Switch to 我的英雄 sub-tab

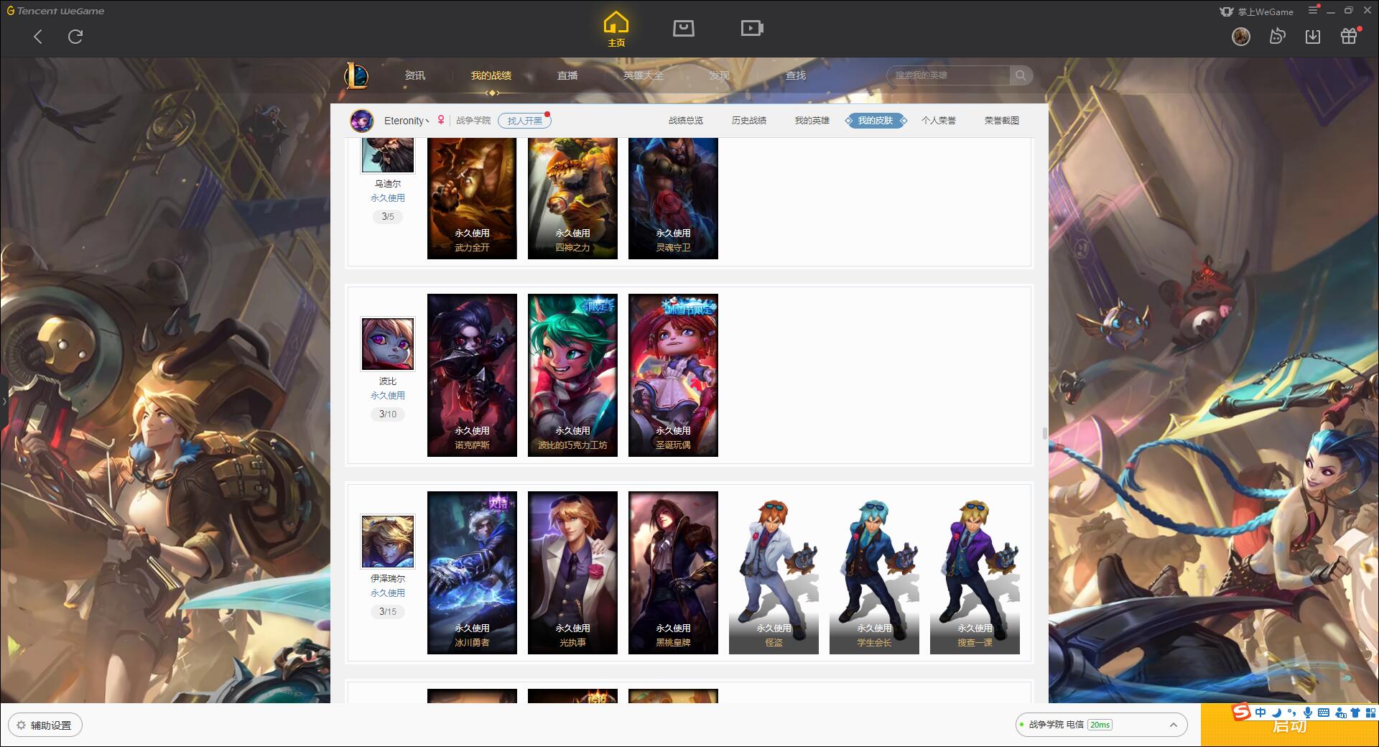pos(812,121)
